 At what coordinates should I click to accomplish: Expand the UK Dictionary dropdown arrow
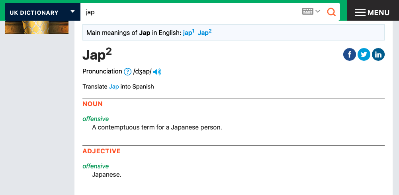[x=72, y=12]
